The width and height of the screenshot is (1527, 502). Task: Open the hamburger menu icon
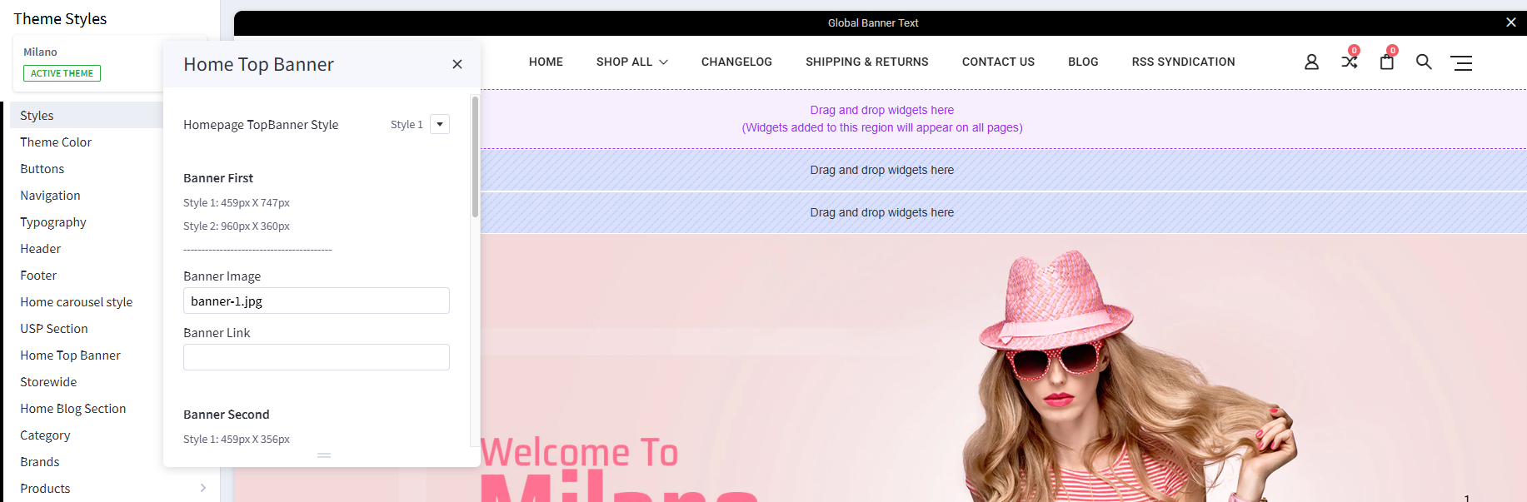(1461, 62)
